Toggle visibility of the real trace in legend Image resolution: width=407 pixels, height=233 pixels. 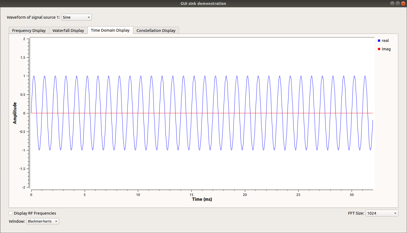click(385, 40)
